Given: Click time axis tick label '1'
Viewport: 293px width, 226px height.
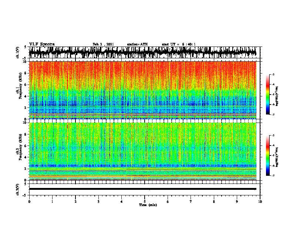Looking at the screenshot, I should tap(52, 202).
